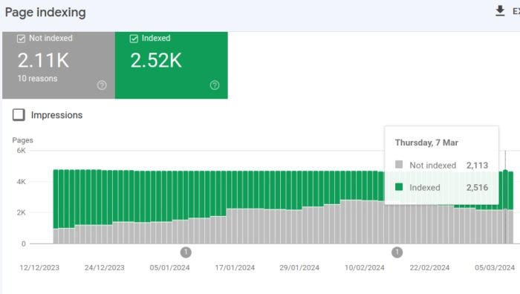Click the green Indexed legend swatch
Viewport: 520px width, 294px height.
399,187
